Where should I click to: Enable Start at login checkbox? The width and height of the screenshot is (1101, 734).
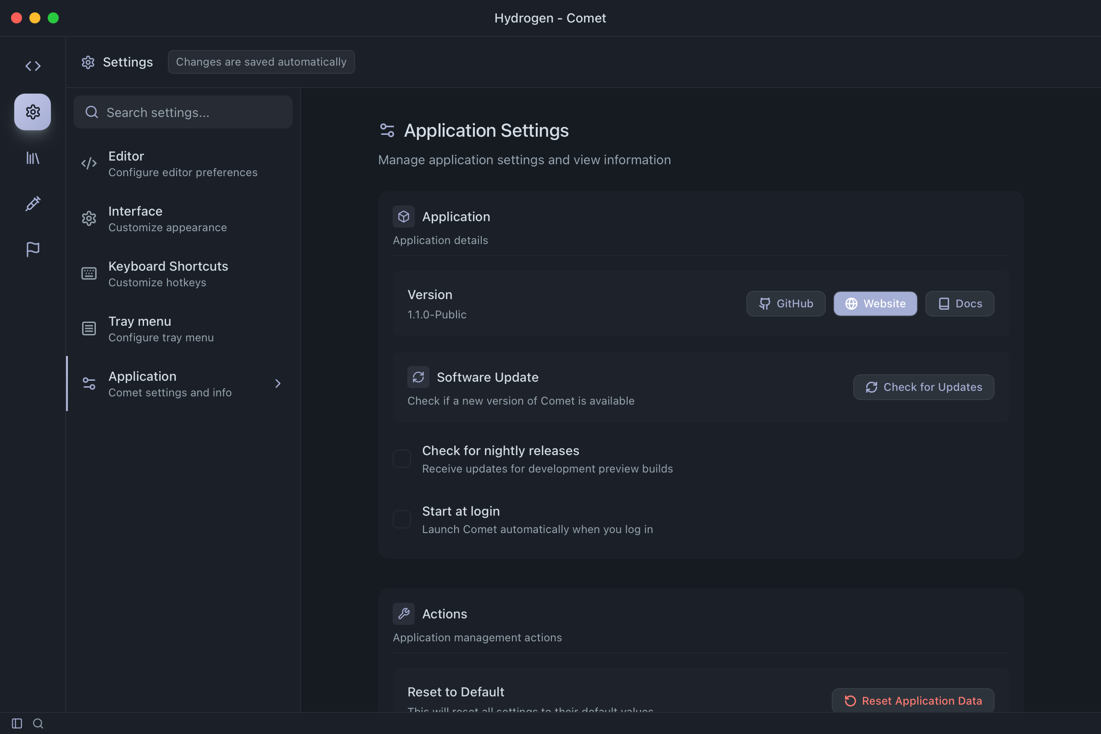[402, 519]
